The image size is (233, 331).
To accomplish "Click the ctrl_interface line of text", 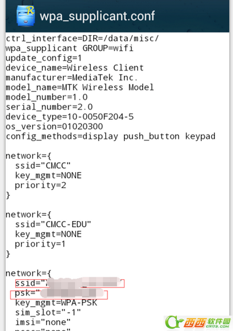I will click(x=82, y=39).
